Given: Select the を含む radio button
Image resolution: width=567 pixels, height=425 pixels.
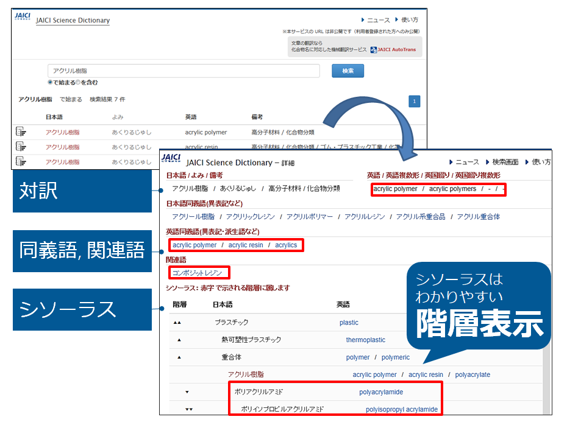Looking at the screenshot, I should point(78,82).
